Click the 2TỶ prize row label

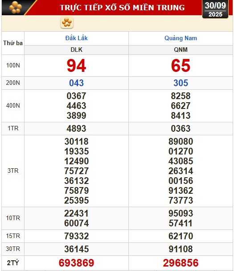coord(13,263)
